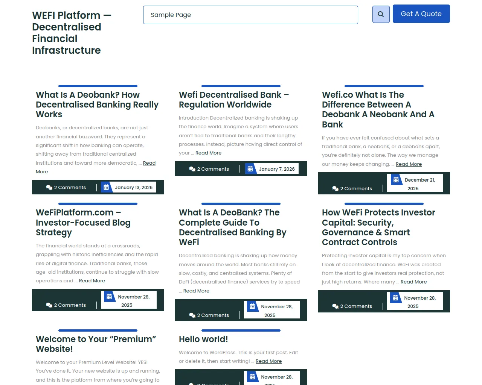The height and width of the screenshot is (385, 482).
Task: Click comments icon under 'Investor-Focused Blog Strategy' post
Action: pyautogui.click(x=49, y=305)
